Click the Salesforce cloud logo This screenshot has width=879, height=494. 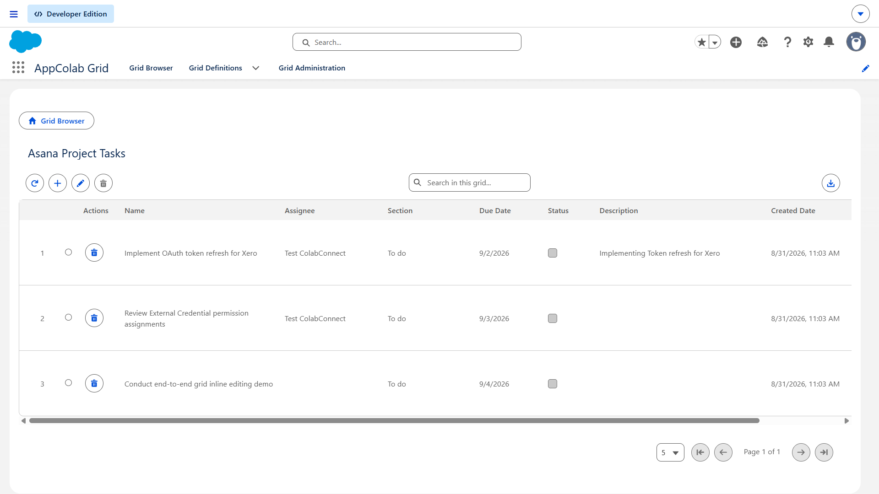[x=25, y=42]
